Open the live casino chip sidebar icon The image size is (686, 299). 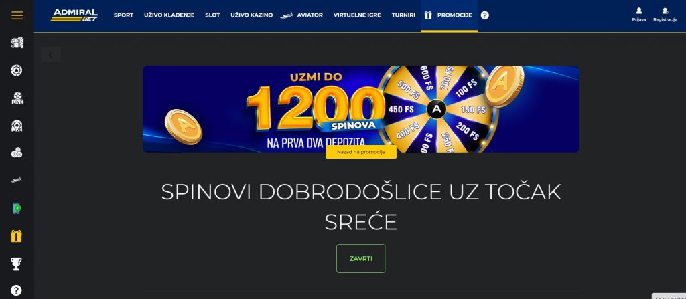[17, 126]
